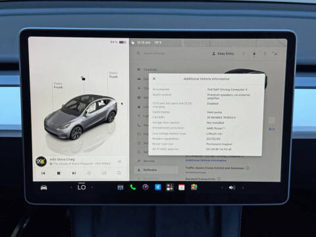Select Software in the settings sidebar
This screenshot has width=316, height=237.
pos(156,170)
